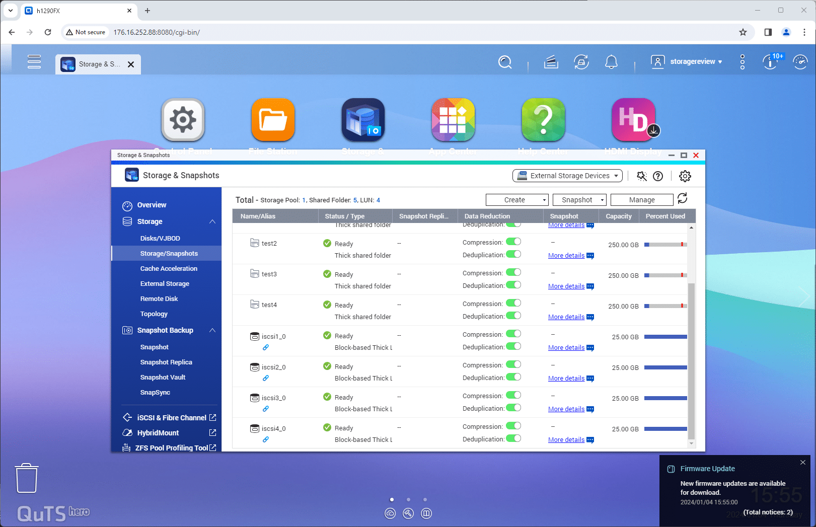This screenshot has width=816, height=527.
Task: Toggle Deduplication for test2
Action: (513, 254)
